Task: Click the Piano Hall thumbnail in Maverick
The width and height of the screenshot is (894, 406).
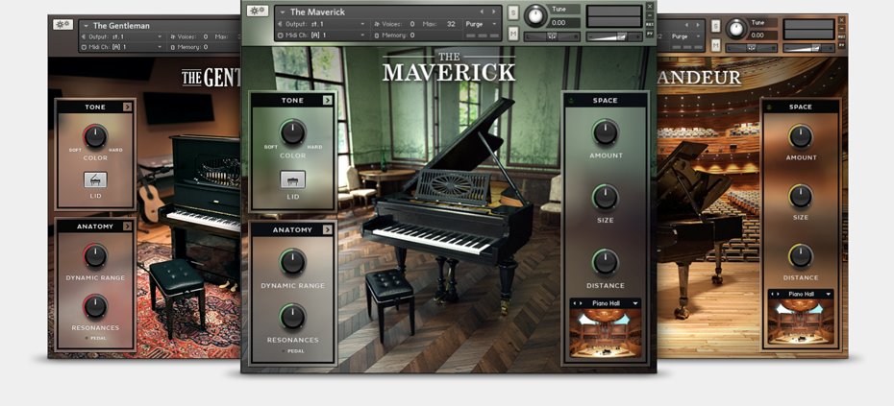Action: (606, 332)
